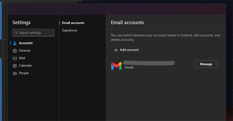This screenshot has width=233, height=121.
Task: Close the Settings window
Action: point(220,9)
